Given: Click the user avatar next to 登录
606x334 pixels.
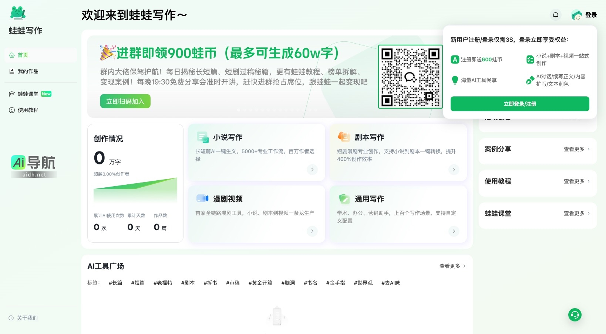Looking at the screenshot, I should [577, 15].
